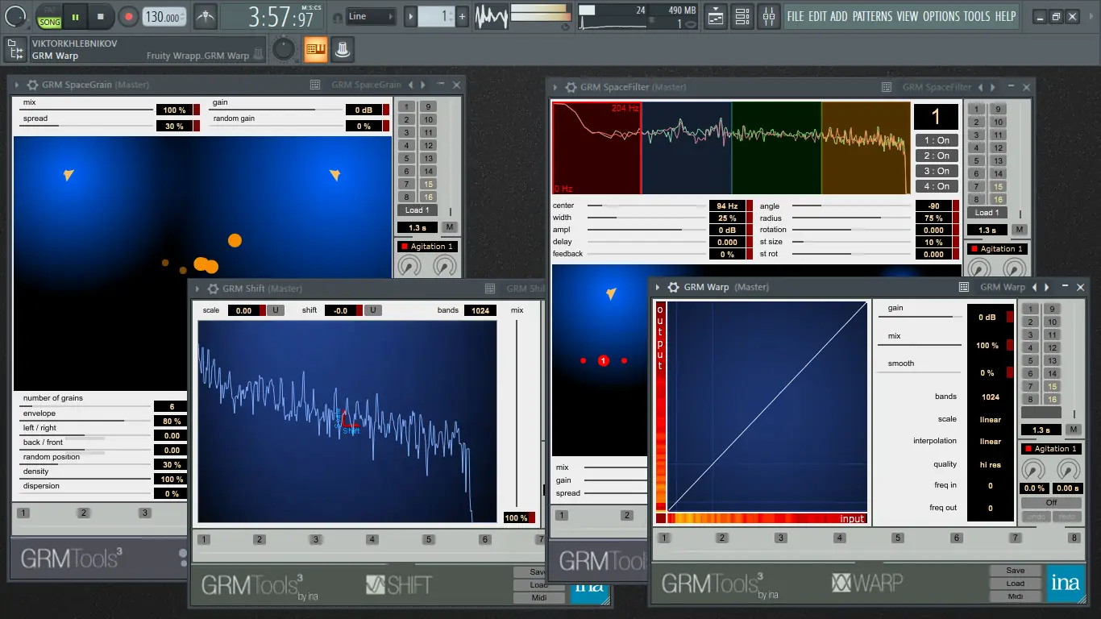The image size is (1101, 619).
Task: Click the typing keyboard to piano icon
Action: [x=315, y=50]
